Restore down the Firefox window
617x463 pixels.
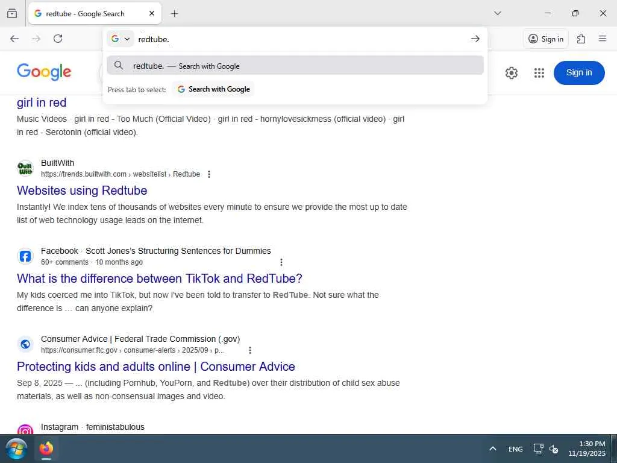coord(575,13)
